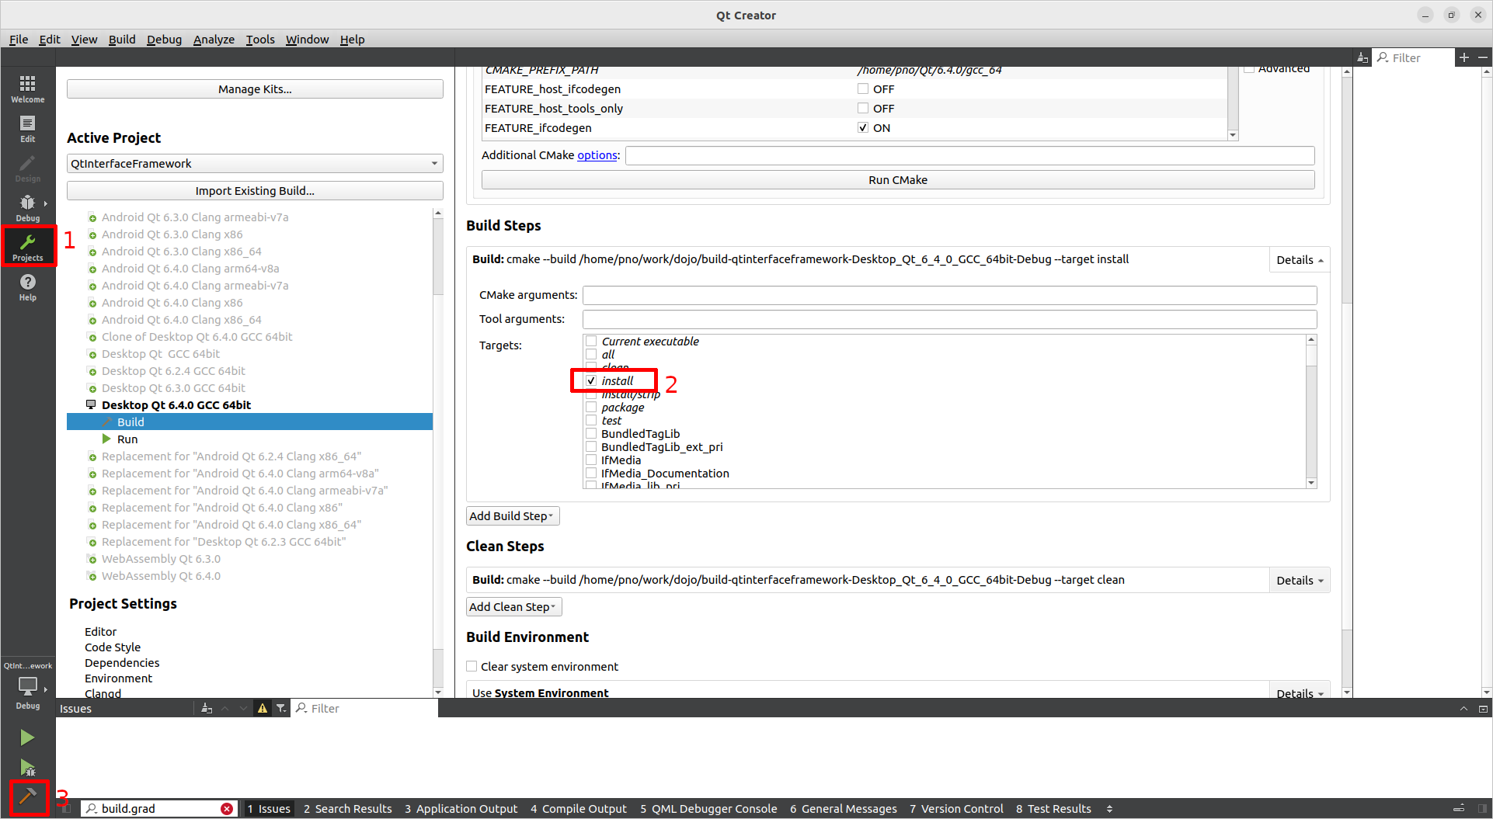Image resolution: width=1493 pixels, height=819 pixels.
Task: Open Dependencies project settings
Action: coord(122,663)
